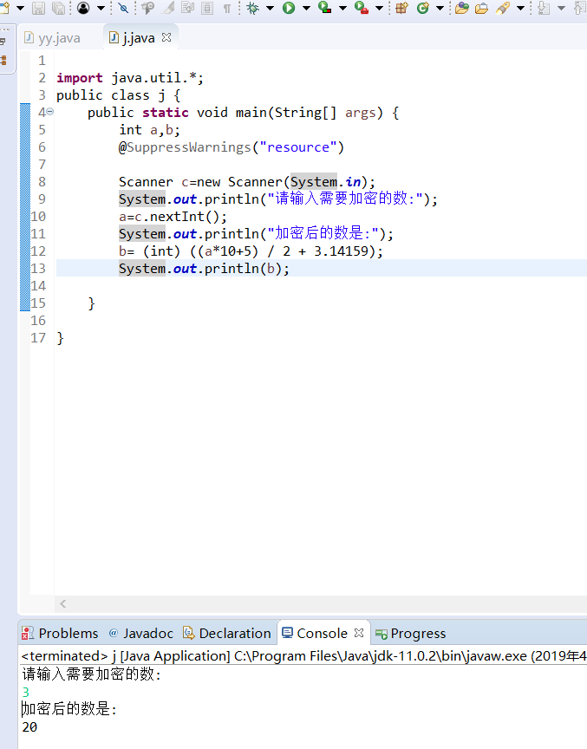The image size is (587, 749).
Task: Click the code line "System.out.println(b);"
Action: pyautogui.click(x=204, y=269)
